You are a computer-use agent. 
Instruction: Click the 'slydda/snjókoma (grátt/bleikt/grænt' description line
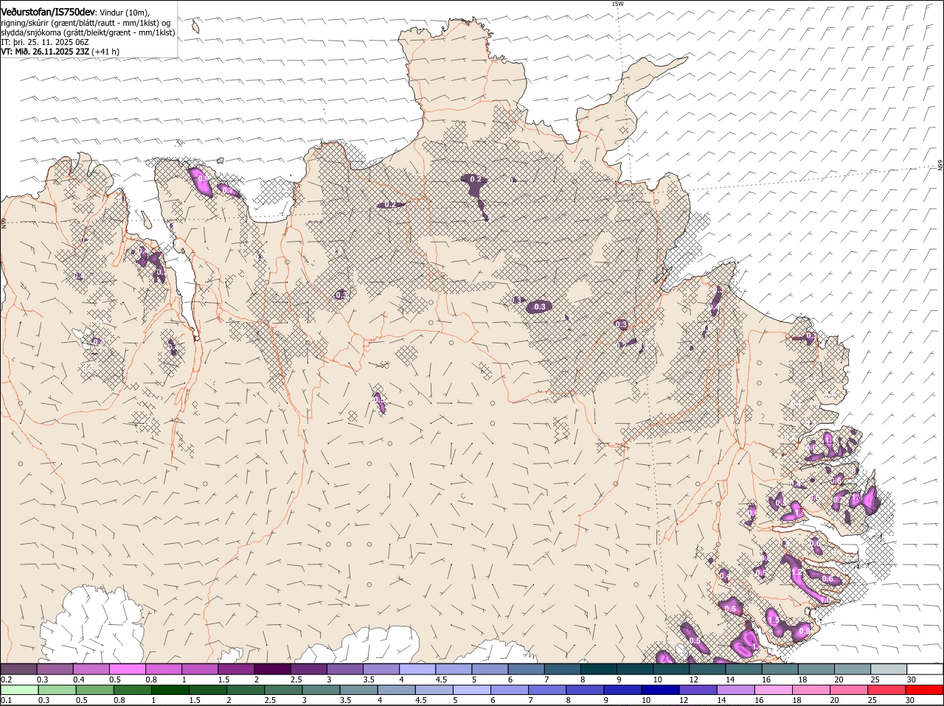point(88,32)
